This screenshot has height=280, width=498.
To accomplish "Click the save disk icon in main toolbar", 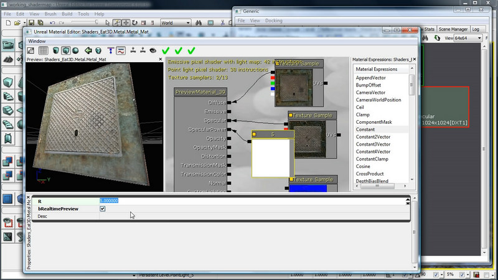I will (31, 23).
